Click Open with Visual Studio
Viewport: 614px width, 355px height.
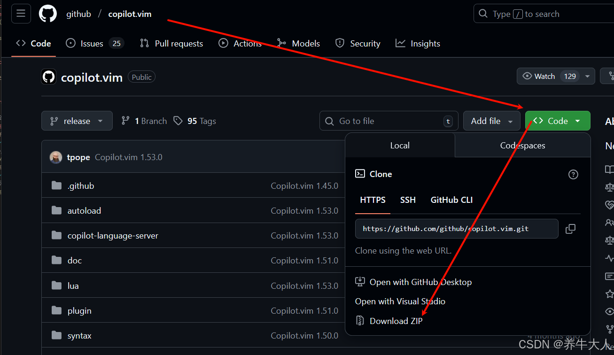point(400,301)
